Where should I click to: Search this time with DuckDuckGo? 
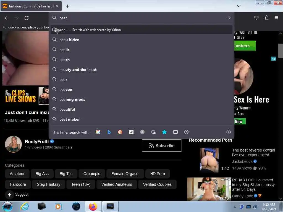[x=120, y=132]
